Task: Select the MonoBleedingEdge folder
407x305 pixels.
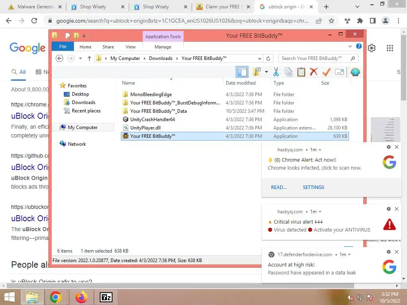Action: pyautogui.click(x=151, y=95)
